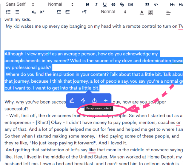183x165 pixels.
Task: Create a numbered list
Action: [x=8, y=12]
